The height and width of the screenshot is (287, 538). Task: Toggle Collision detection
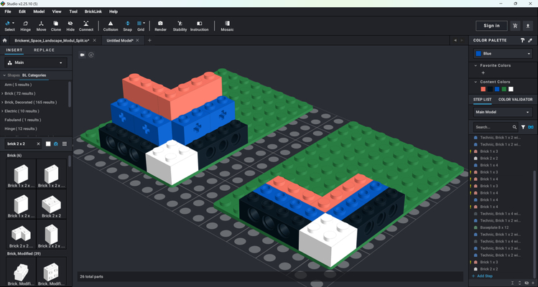point(111,26)
